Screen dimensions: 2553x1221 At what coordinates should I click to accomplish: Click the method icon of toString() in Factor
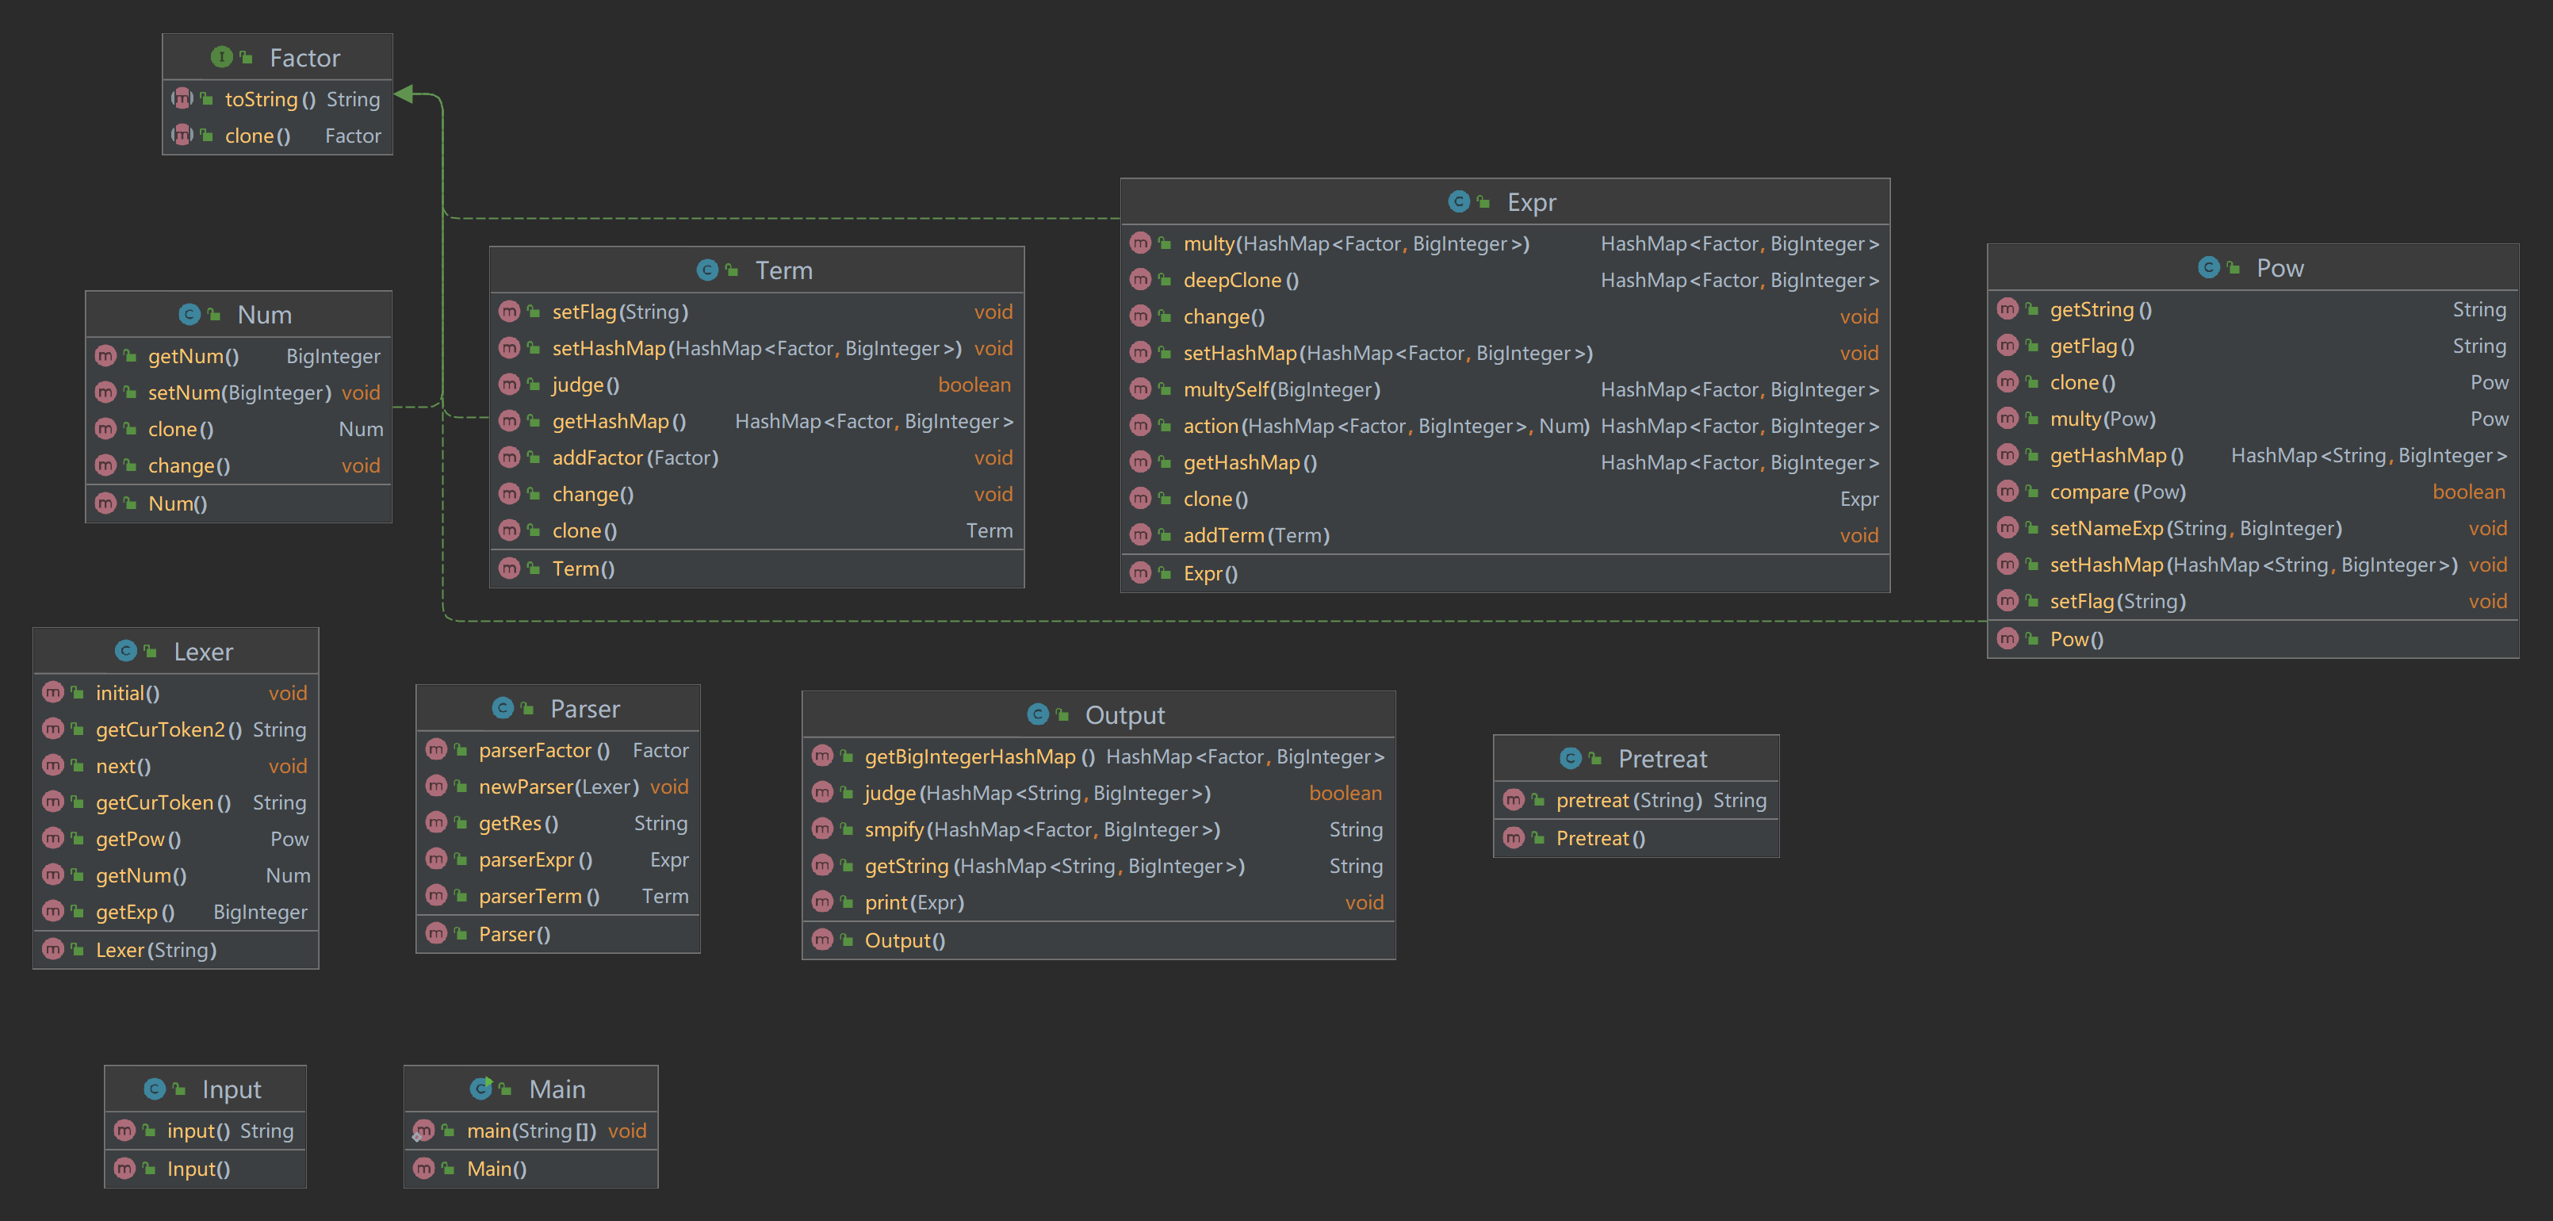(182, 98)
